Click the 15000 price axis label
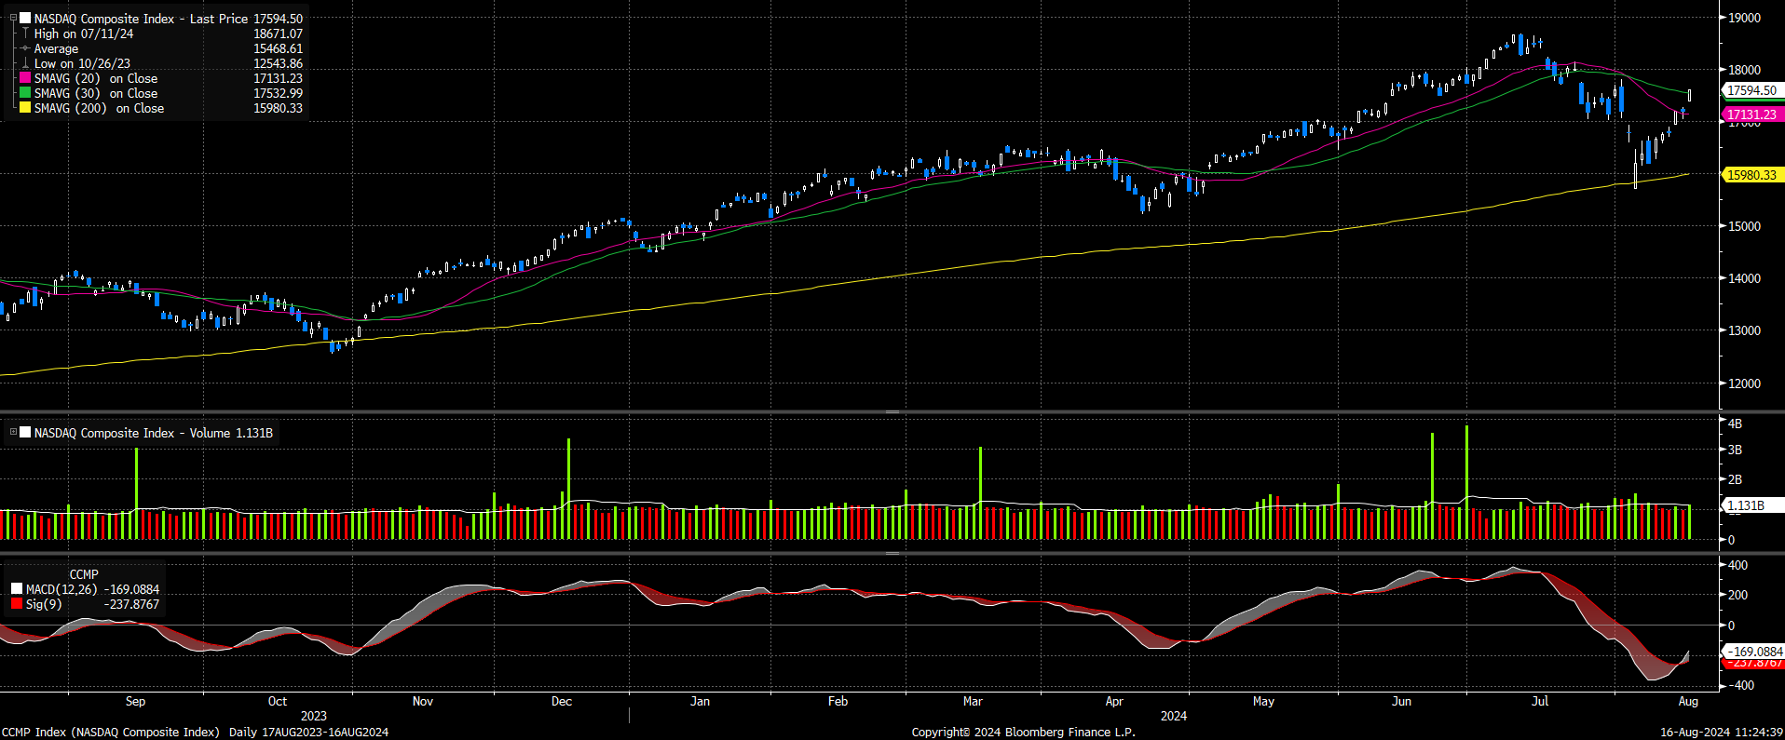 click(1744, 226)
